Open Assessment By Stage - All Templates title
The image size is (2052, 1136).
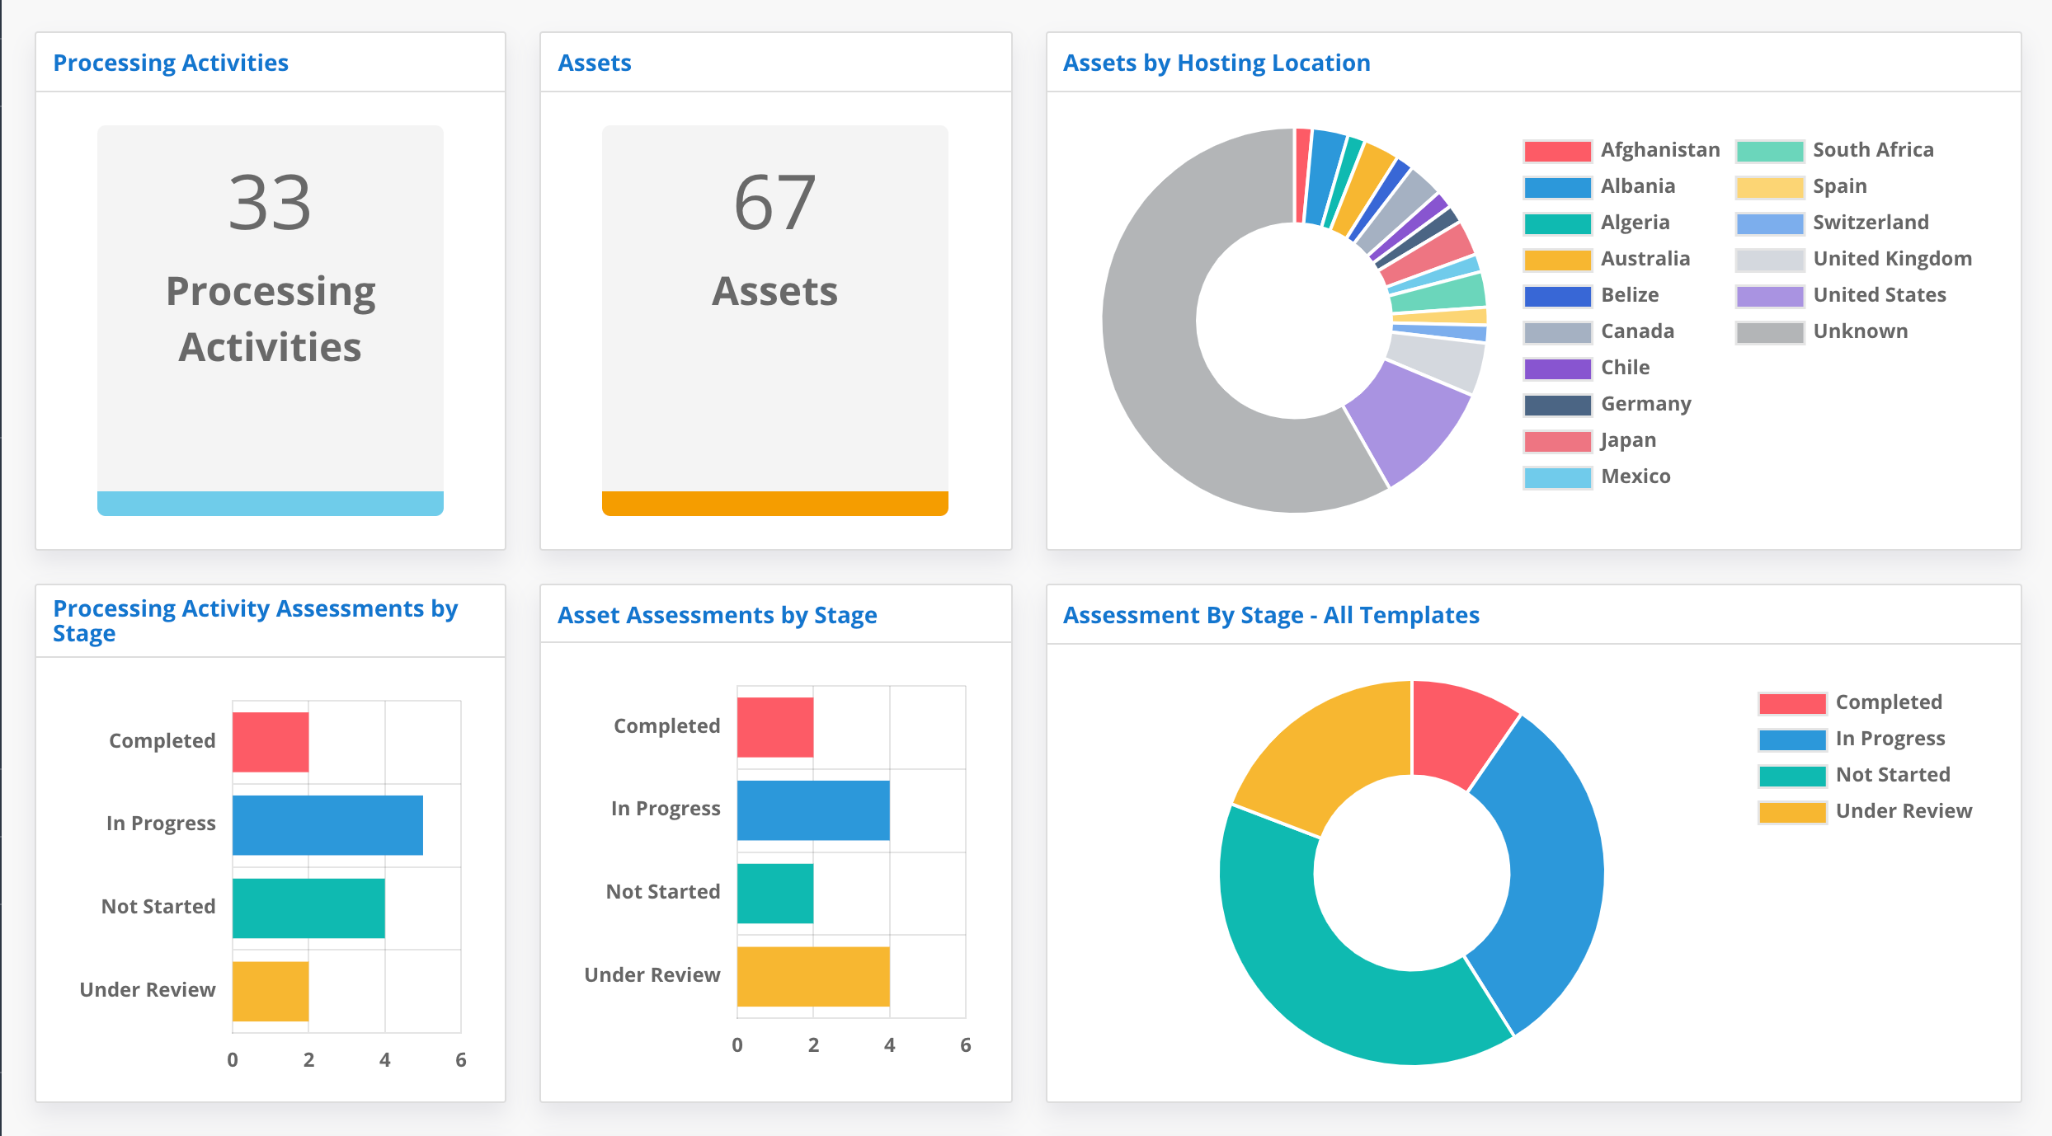pyautogui.click(x=1271, y=614)
